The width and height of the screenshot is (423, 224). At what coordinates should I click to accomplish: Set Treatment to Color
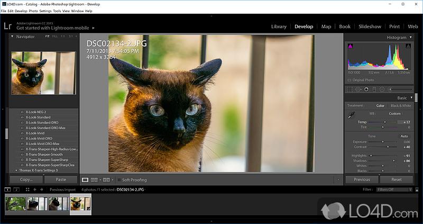point(380,106)
